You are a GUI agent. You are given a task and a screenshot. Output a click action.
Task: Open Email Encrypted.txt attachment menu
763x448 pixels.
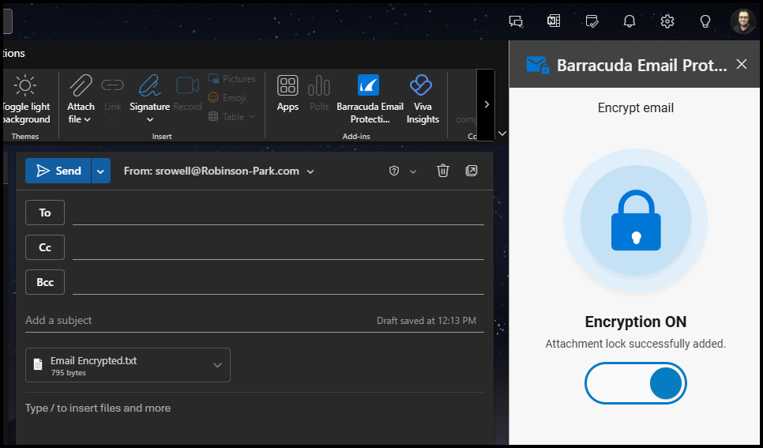(217, 365)
